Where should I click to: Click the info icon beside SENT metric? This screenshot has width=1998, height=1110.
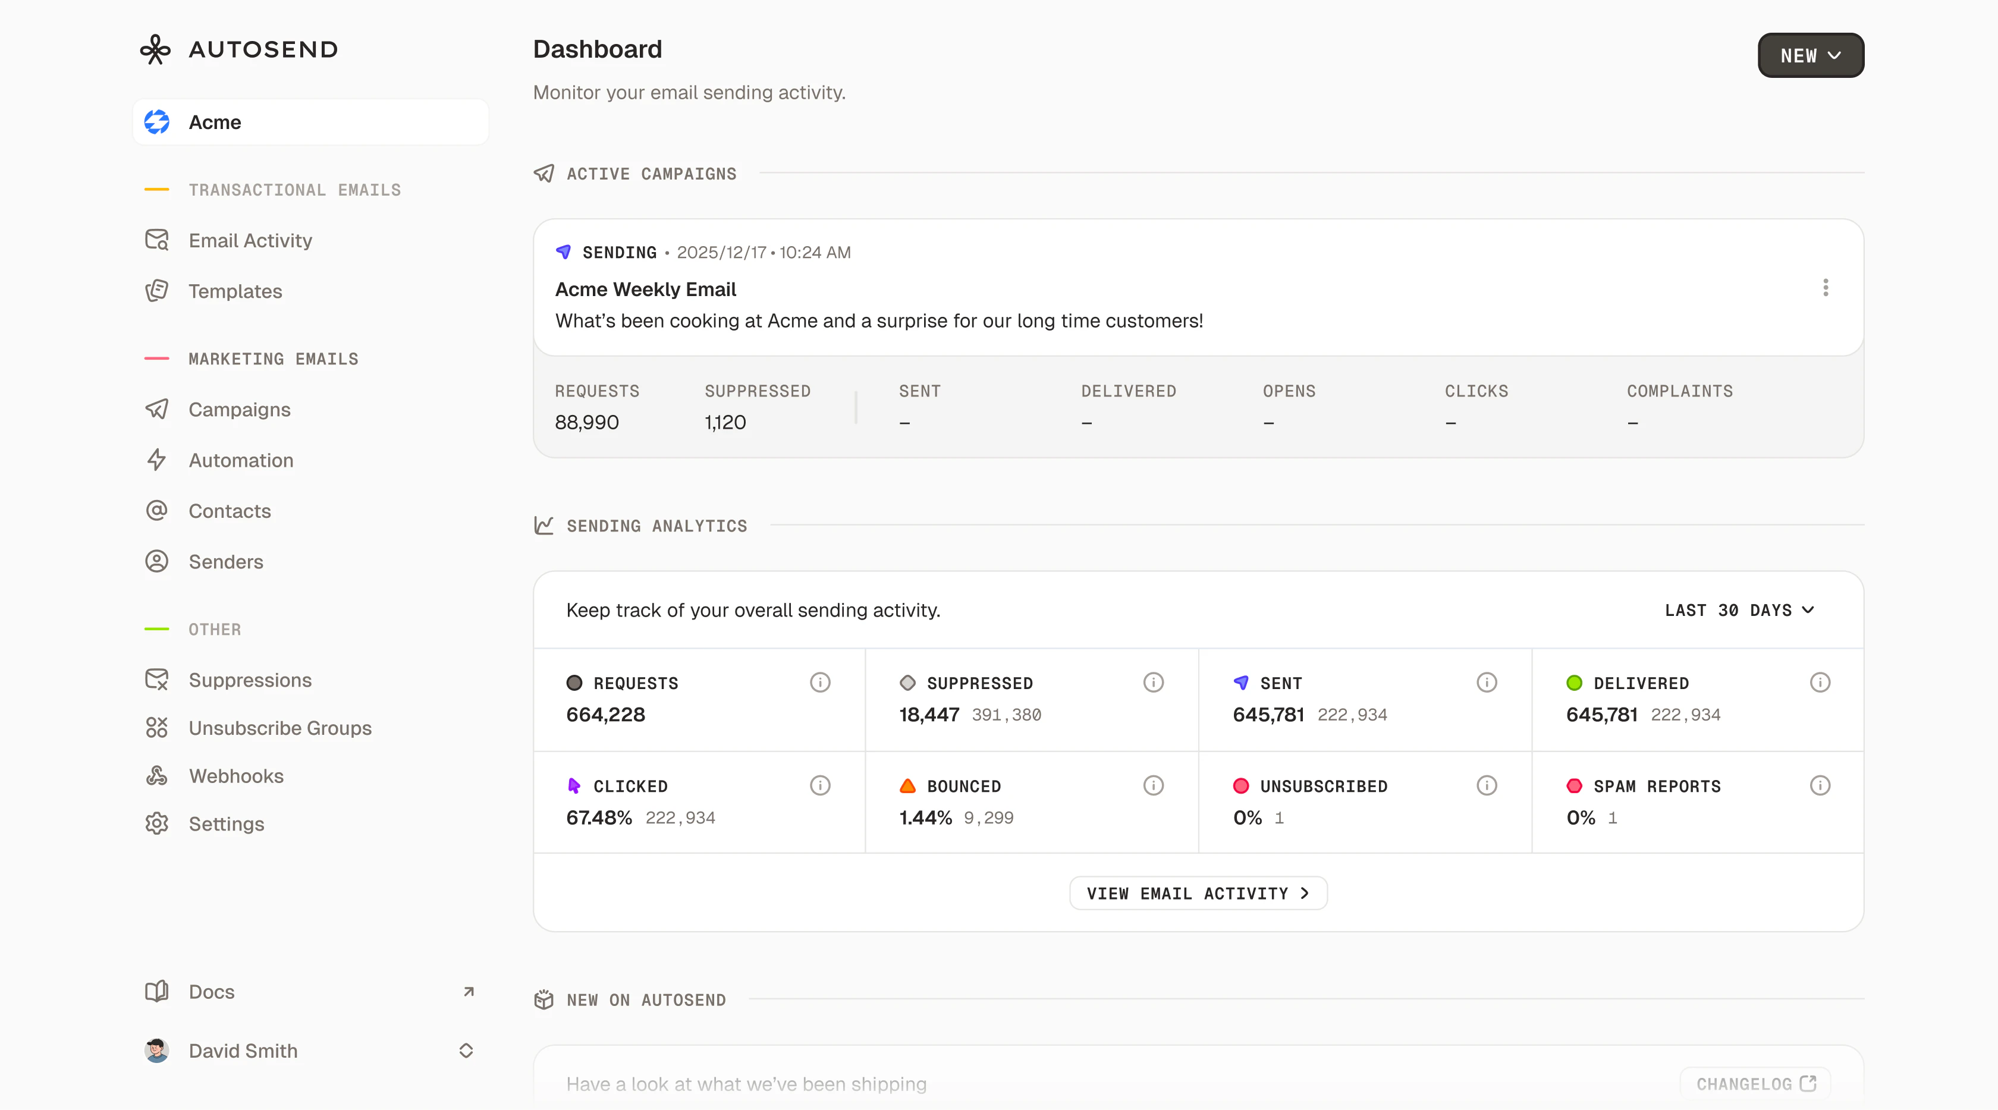tap(1486, 683)
